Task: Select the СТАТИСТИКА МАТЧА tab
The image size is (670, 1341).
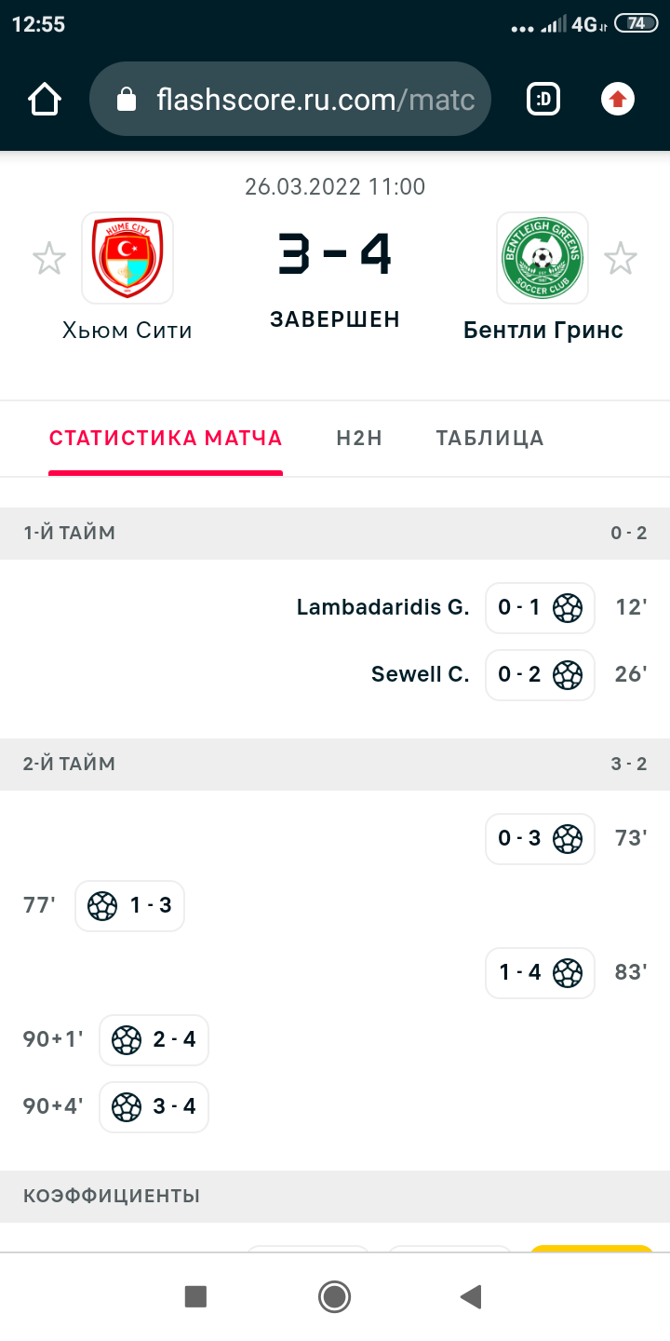Action: [166, 439]
